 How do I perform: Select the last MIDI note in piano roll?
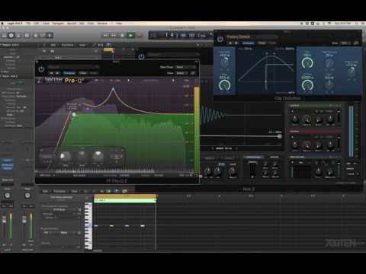tap(143, 225)
